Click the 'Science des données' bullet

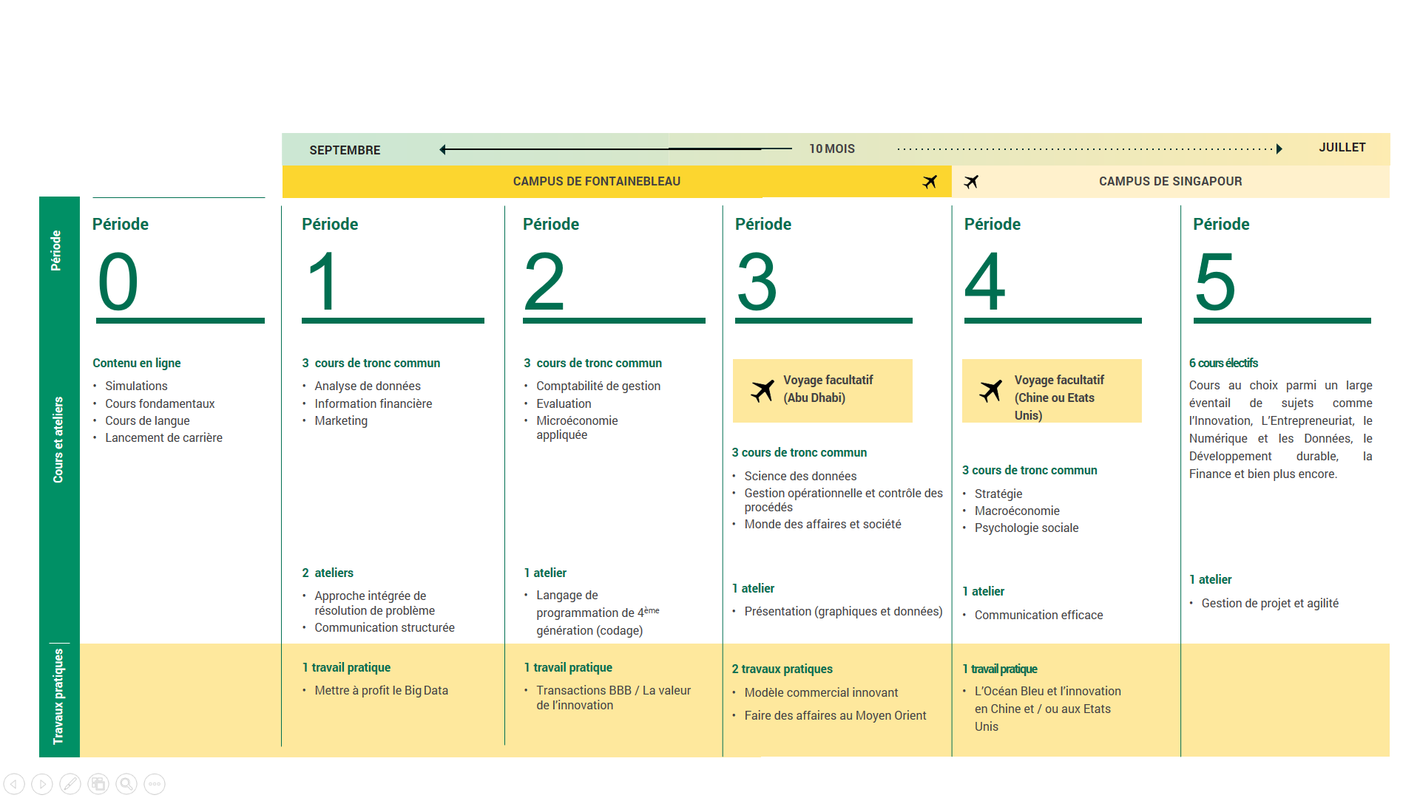[800, 476]
